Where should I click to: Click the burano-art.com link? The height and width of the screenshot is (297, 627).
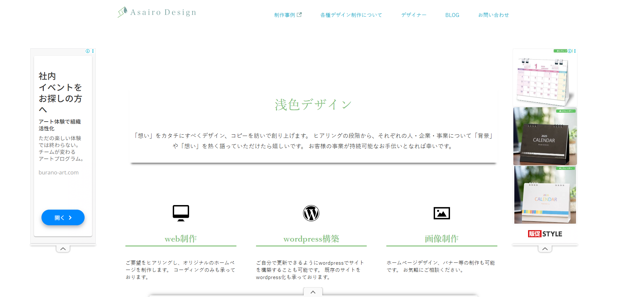[x=59, y=172]
